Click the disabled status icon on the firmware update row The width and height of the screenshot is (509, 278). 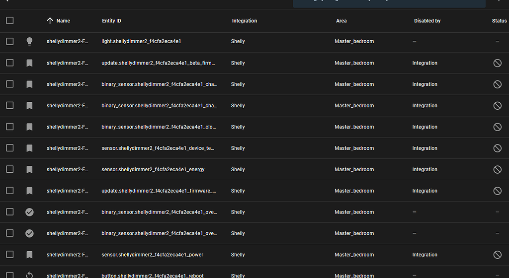tap(497, 191)
